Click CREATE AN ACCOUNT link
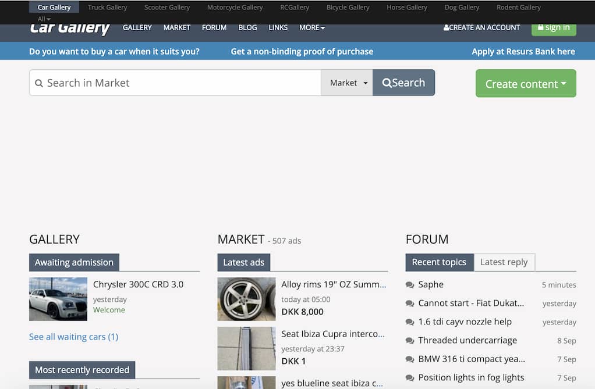595x389 pixels. (x=481, y=27)
